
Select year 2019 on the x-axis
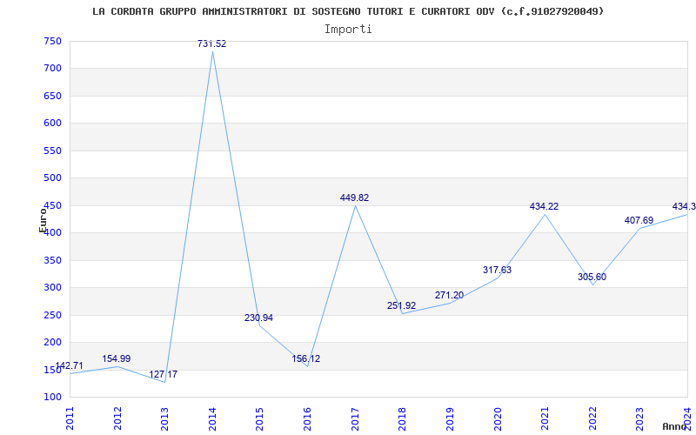click(450, 418)
